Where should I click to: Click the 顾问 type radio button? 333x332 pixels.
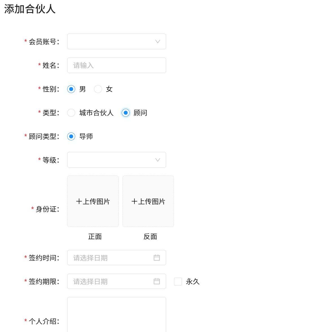point(125,113)
